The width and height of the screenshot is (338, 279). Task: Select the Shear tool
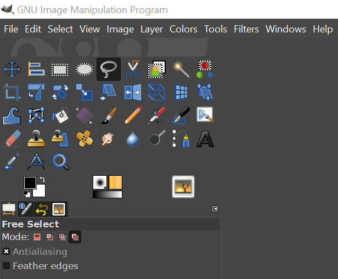pyautogui.click(x=109, y=92)
